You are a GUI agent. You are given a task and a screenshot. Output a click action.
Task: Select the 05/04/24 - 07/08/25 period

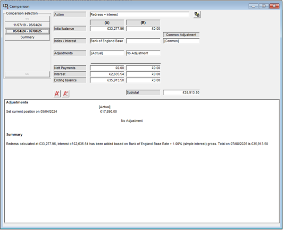[27, 31]
